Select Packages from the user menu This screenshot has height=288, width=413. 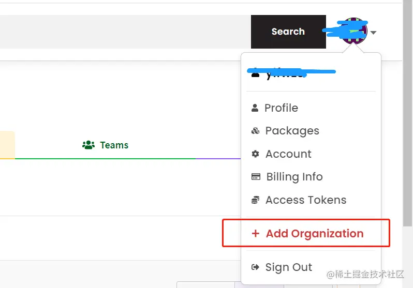tap(292, 131)
